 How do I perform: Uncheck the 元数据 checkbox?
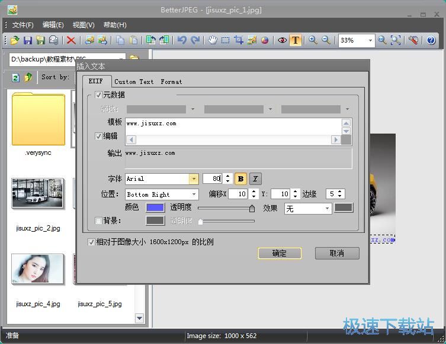pyautogui.click(x=98, y=95)
